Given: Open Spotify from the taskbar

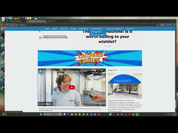Looking at the screenshot, I should pos(83,114).
